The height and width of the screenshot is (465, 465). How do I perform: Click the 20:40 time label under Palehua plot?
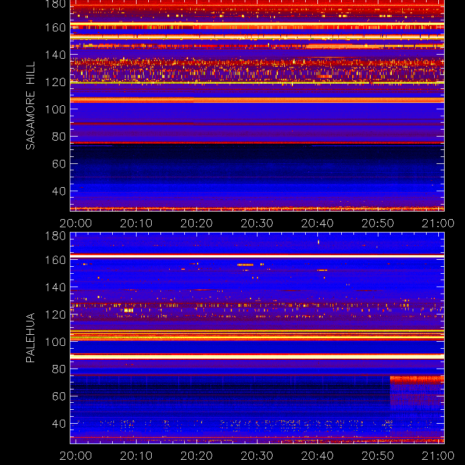pyautogui.click(x=317, y=456)
